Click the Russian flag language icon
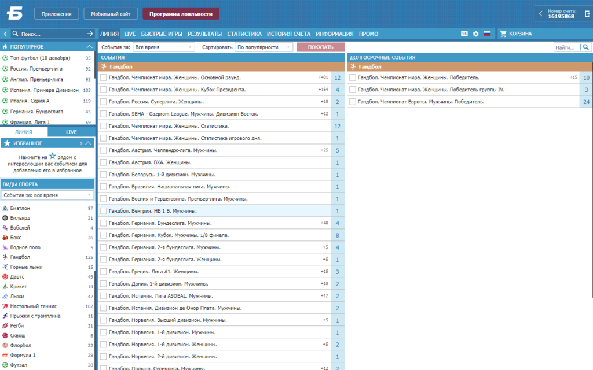 point(487,34)
